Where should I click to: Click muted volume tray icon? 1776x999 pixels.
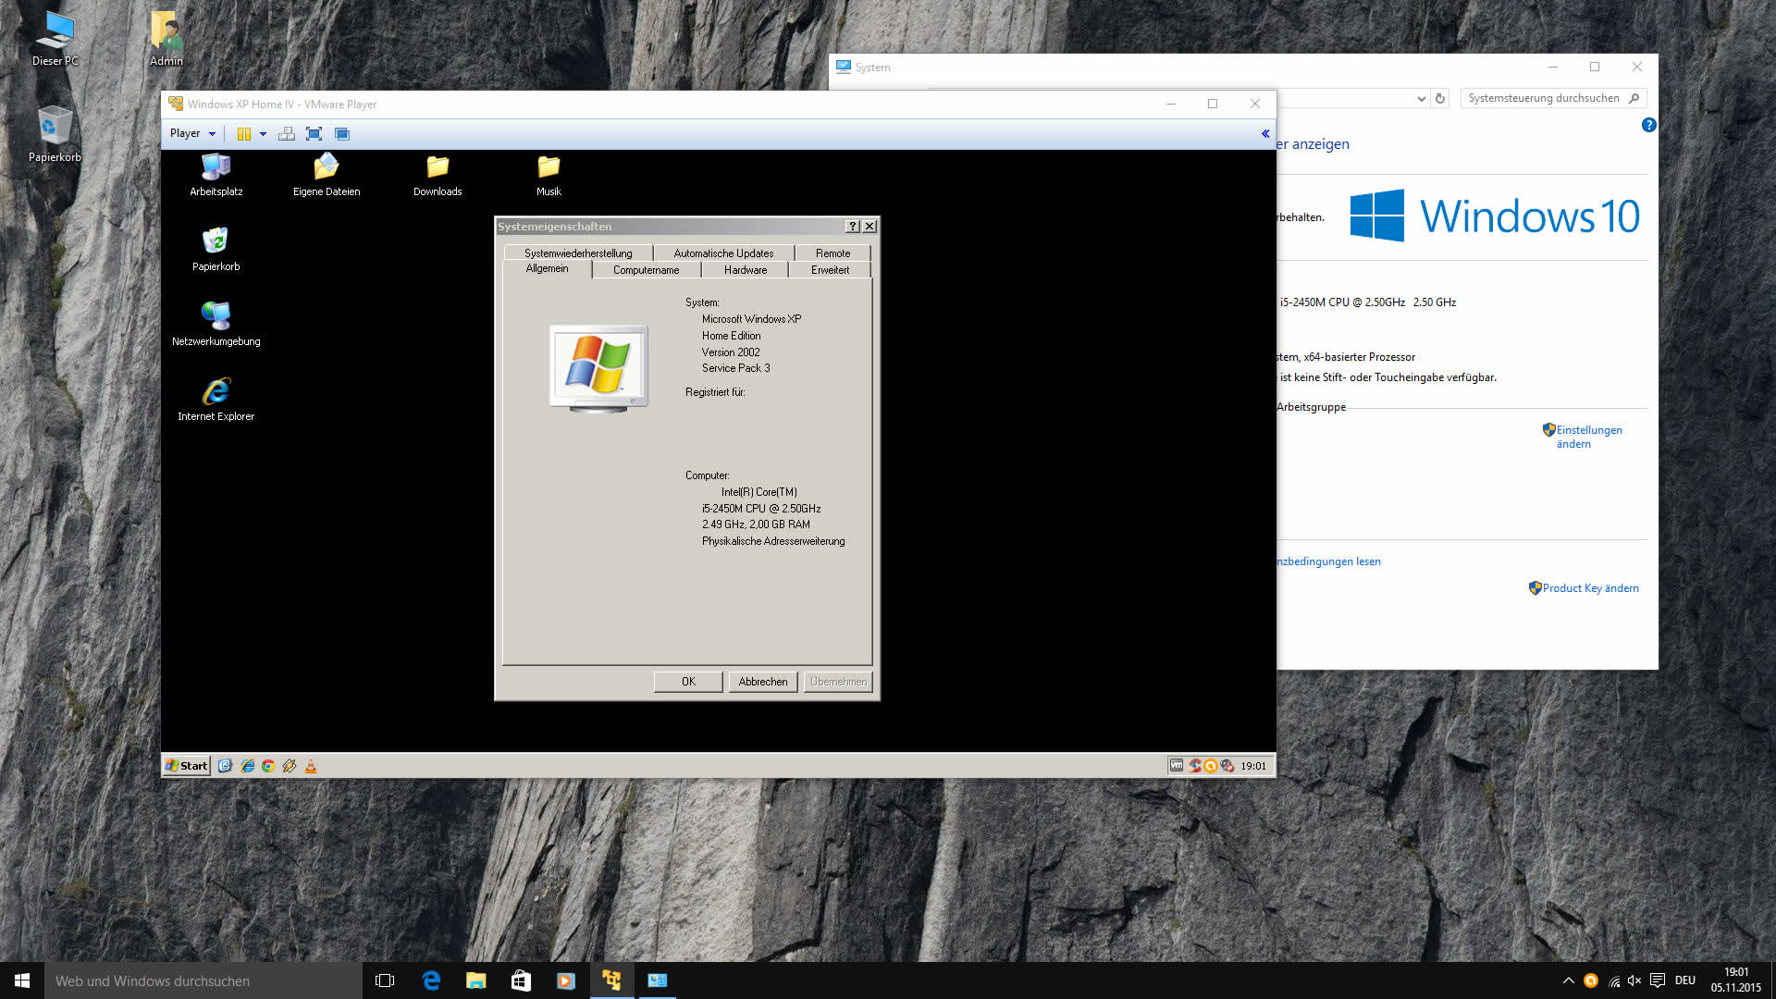[x=1634, y=980]
